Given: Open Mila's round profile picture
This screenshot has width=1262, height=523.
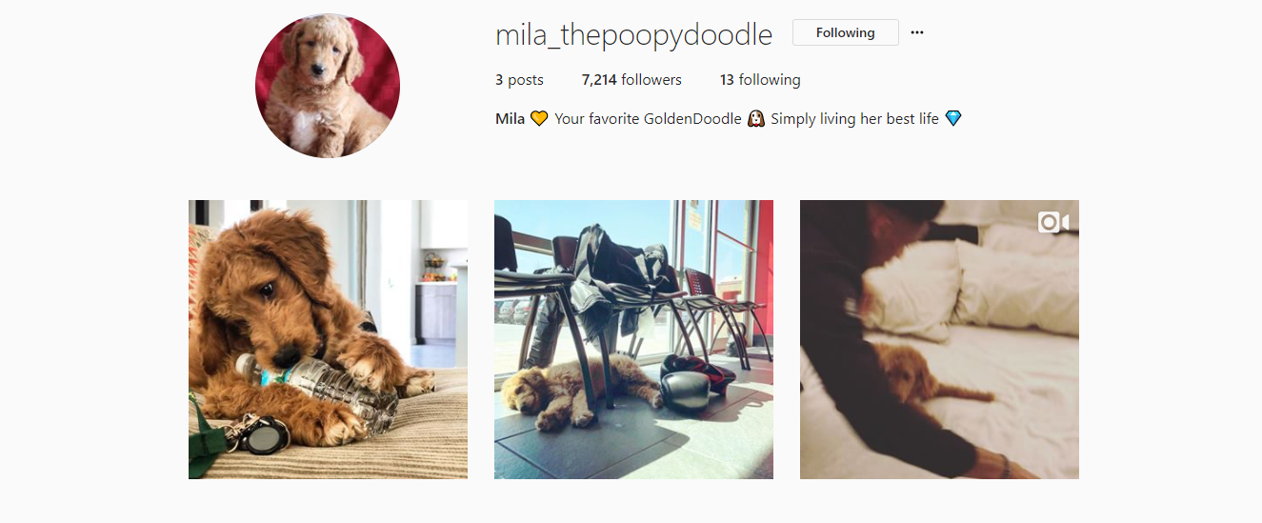Looking at the screenshot, I should click(x=328, y=86).
